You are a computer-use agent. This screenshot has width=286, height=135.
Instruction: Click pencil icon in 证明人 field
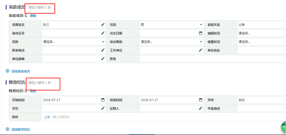coord(201,108)
